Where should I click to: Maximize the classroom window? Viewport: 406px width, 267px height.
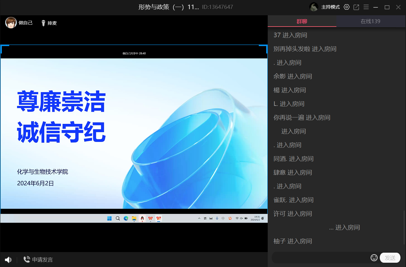click(387, 7)
